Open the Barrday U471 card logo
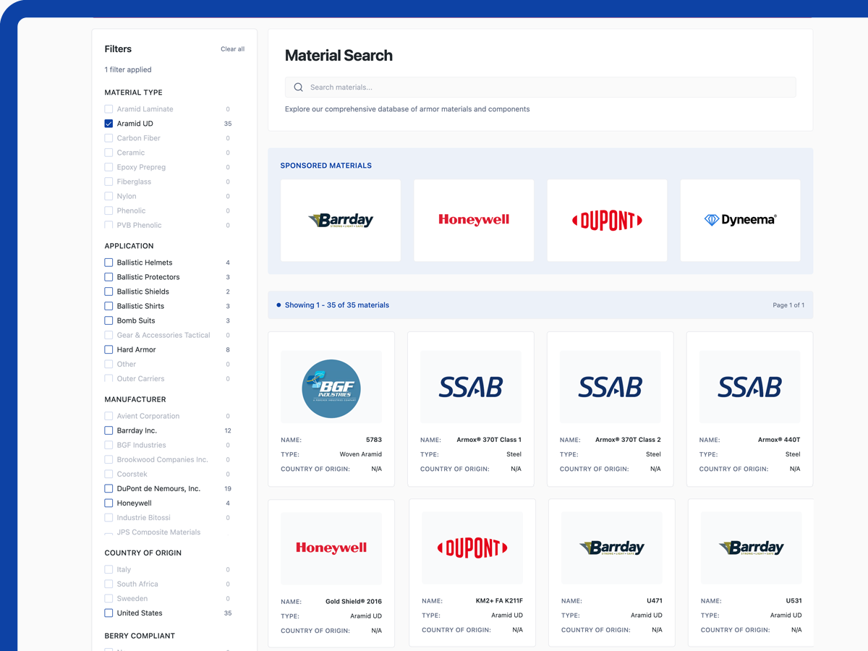Viewport: 868px width, 651px height. point(612,548)
